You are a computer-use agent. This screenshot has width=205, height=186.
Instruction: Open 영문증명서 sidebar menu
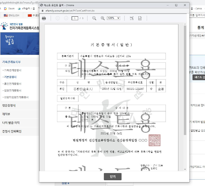(9, 106)
